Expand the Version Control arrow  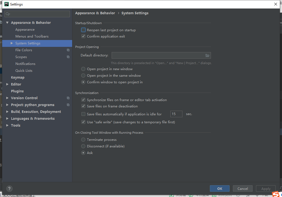click(7, 98)
